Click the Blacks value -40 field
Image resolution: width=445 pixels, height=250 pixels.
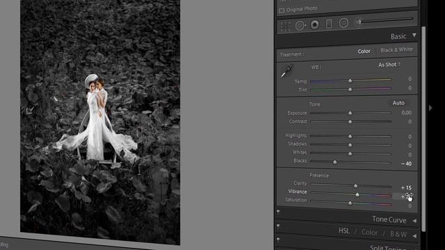pos(406,164)
